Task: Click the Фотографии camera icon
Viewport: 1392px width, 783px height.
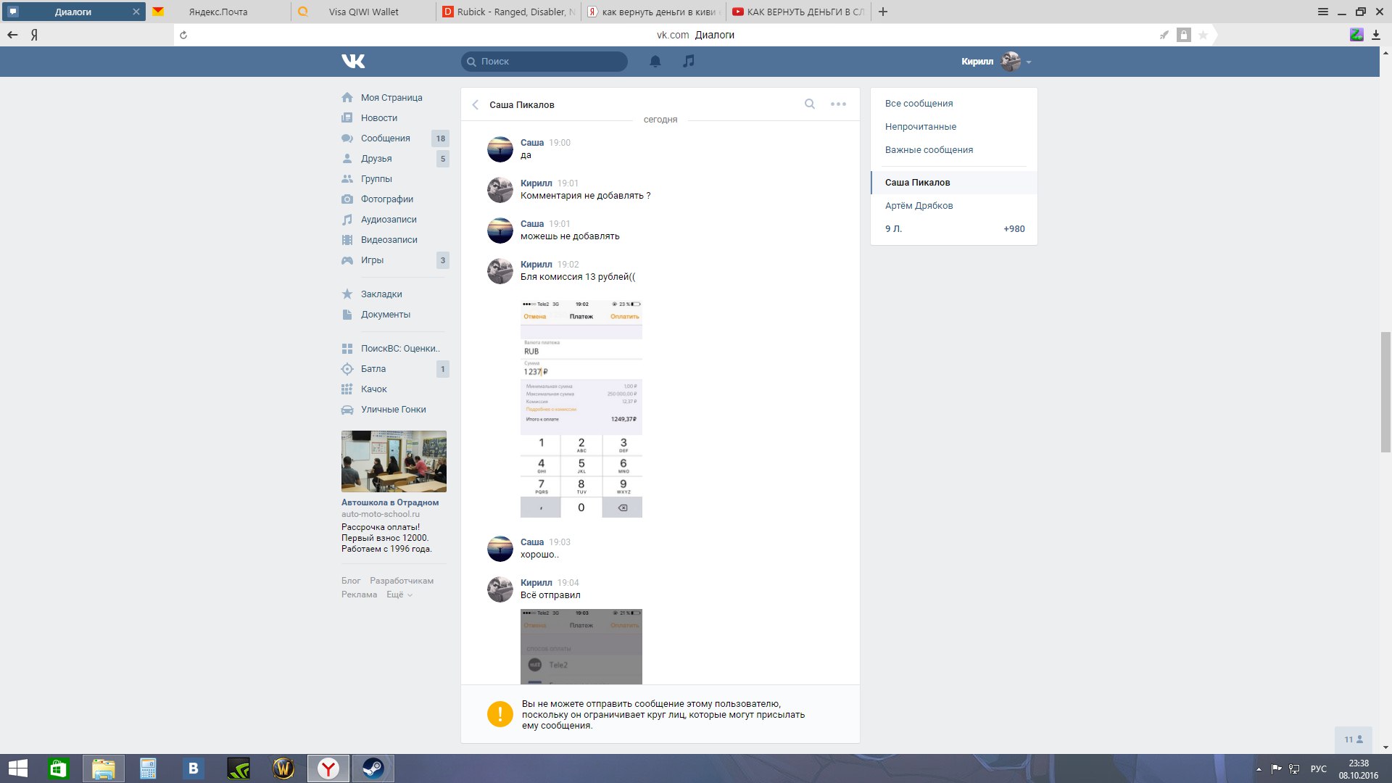Action: point(347,199)
